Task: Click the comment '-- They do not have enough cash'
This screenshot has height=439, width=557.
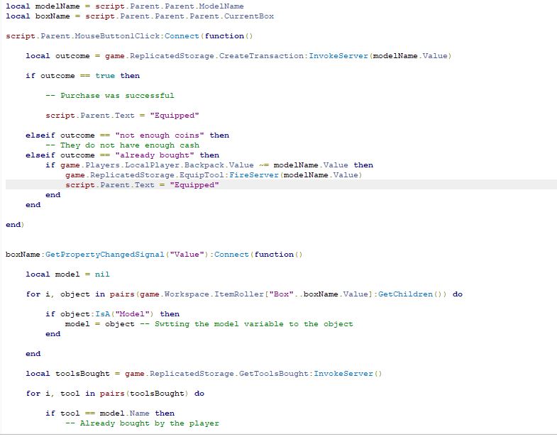Action: point(122,145)
